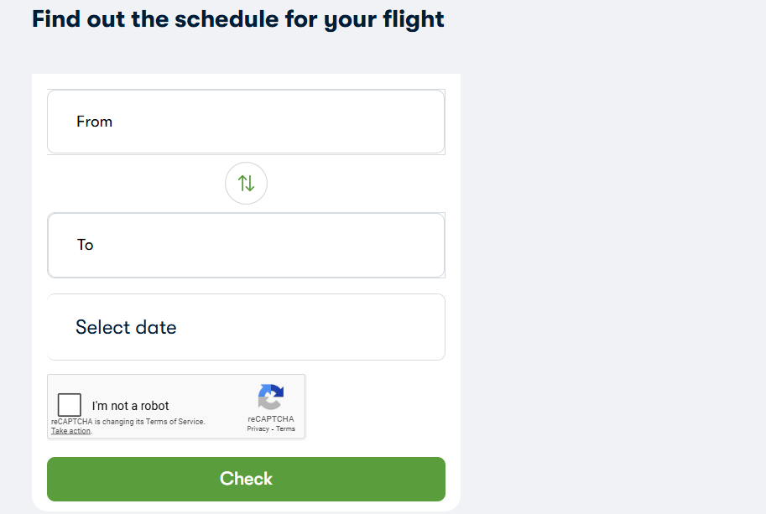766x514 pixels.
Task: Open the To airport field
Action: click(246, 245)
